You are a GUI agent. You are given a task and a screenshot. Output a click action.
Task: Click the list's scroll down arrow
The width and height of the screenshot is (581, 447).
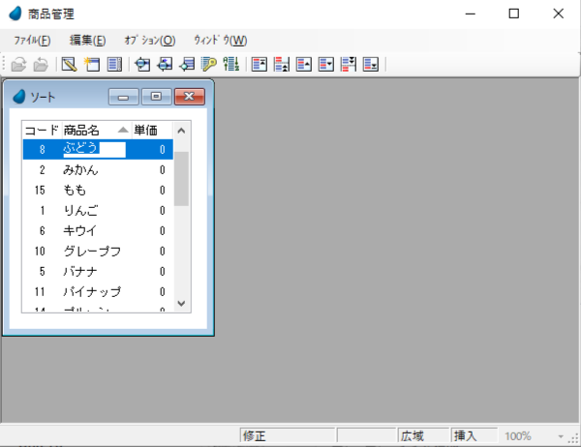[181, 304]
